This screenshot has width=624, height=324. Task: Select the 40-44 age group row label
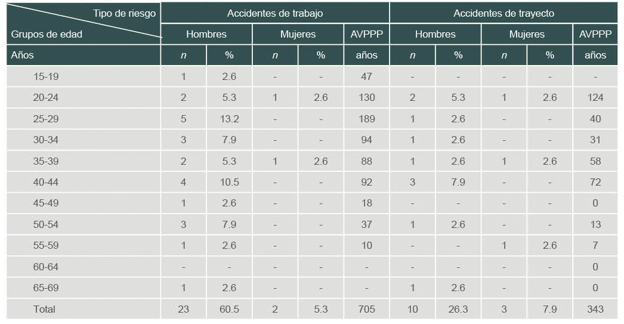coord(46,182)
